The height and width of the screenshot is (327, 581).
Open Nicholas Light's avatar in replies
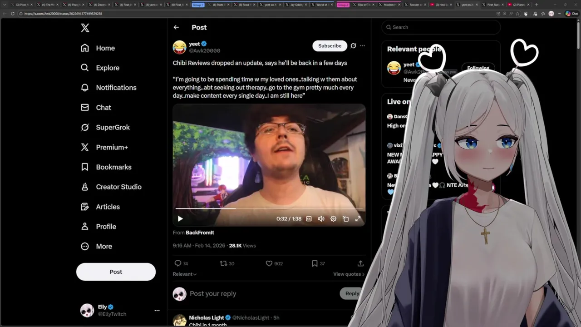click(x=179, y=320)
